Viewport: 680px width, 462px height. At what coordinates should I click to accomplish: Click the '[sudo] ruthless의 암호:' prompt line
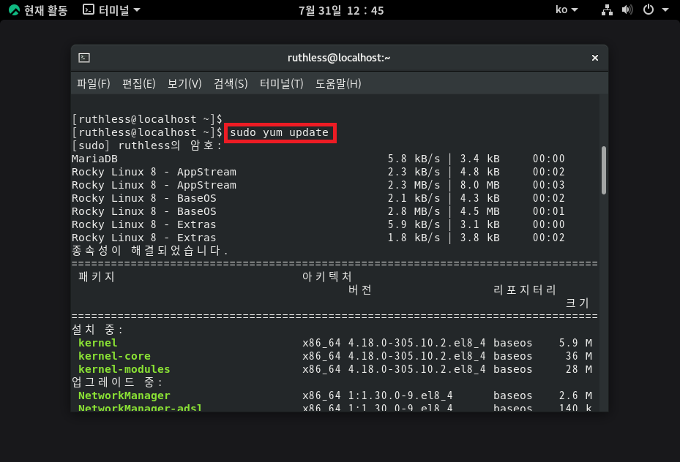click(147, 145)
